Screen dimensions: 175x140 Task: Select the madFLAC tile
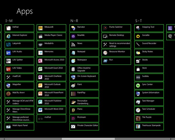[x=20, y=77]
